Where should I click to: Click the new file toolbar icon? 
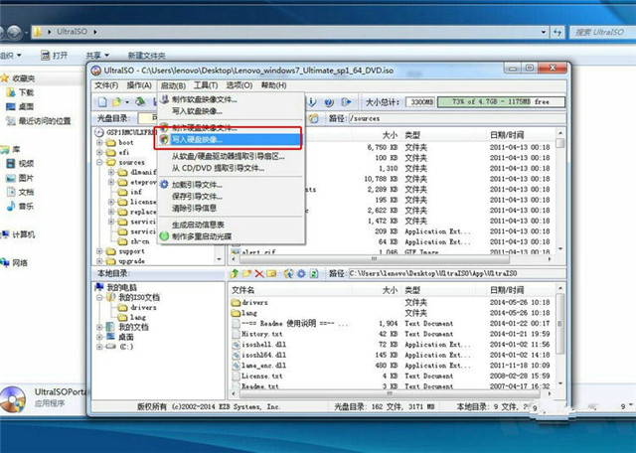pos(102,101)
